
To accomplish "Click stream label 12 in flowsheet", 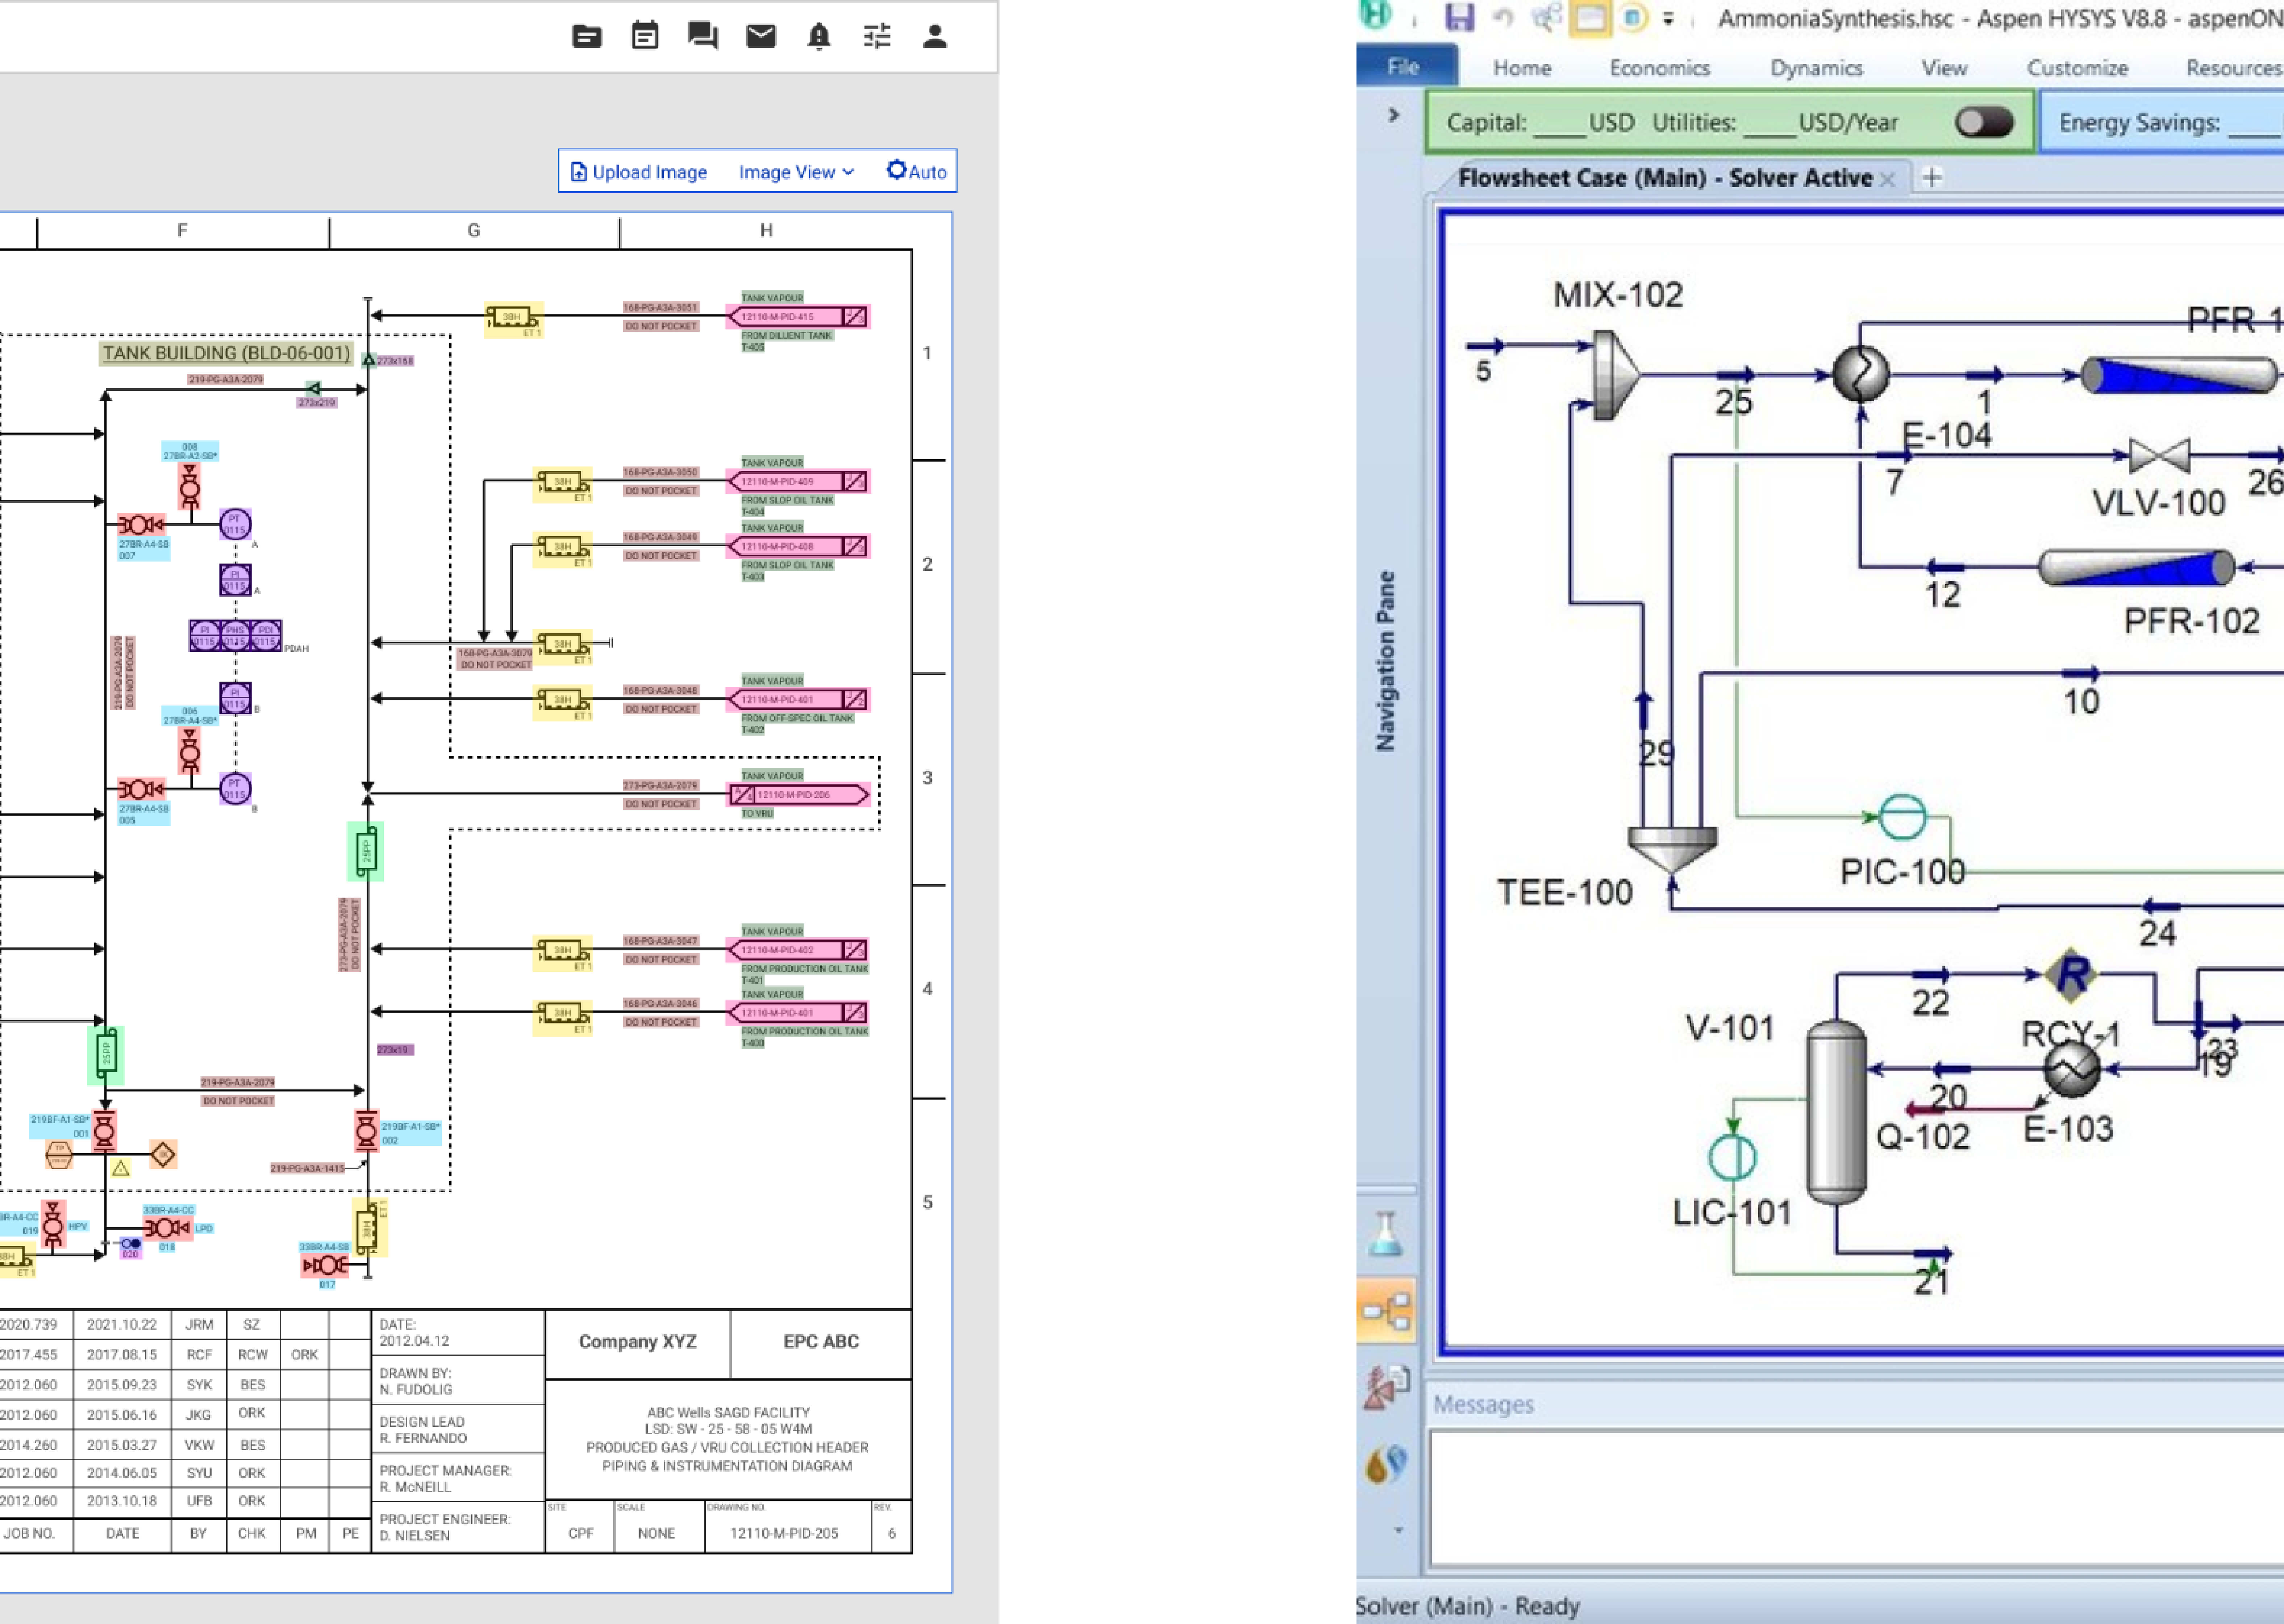I will [x=1942, y=595].
